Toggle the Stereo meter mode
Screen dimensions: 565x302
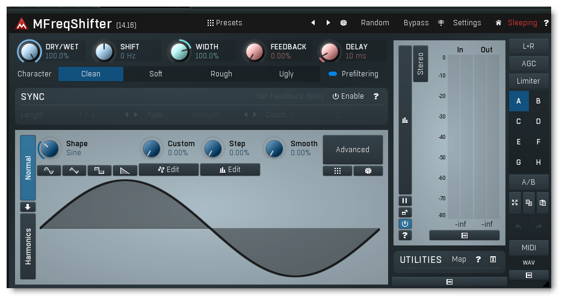[x=420, y=64]
